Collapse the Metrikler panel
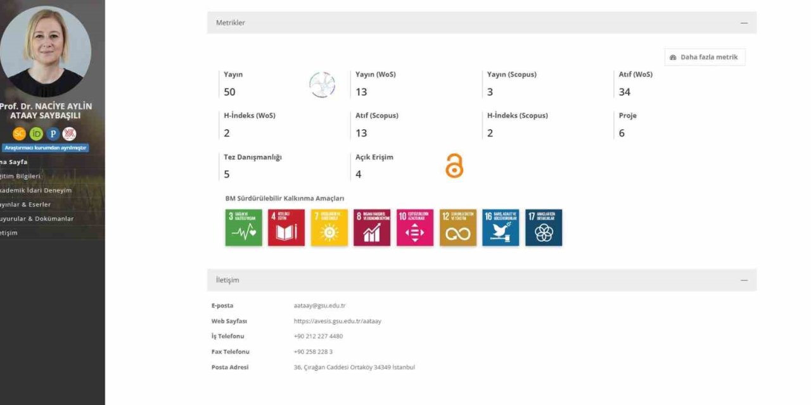The image size is (811, 405). pyautogui.click(x=744, y=23)
